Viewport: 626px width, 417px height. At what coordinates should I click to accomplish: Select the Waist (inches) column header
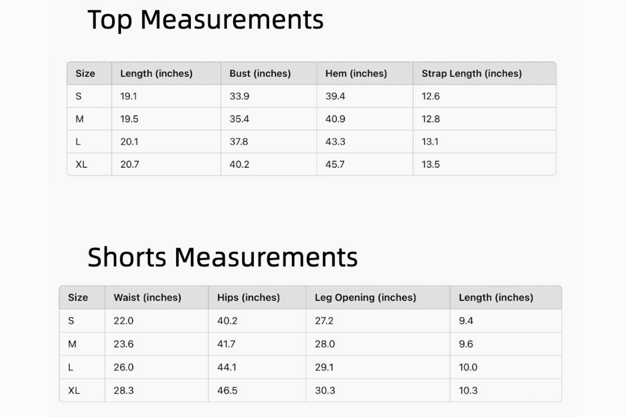pyautogui.click(x=147, y=297)
